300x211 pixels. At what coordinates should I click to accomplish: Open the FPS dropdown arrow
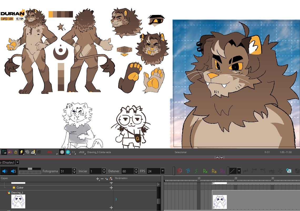pyautogui.click(x=162, y=171)
